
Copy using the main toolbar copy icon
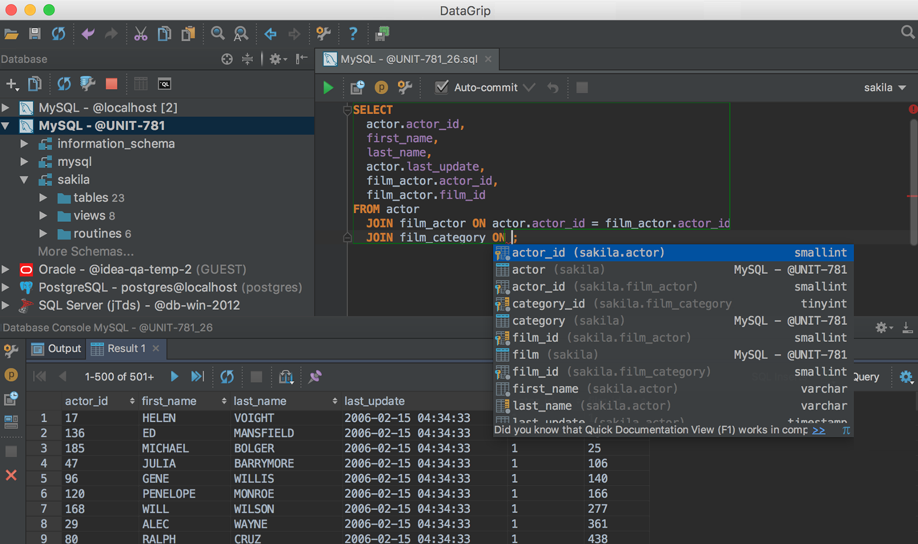[x=164, y=34]
